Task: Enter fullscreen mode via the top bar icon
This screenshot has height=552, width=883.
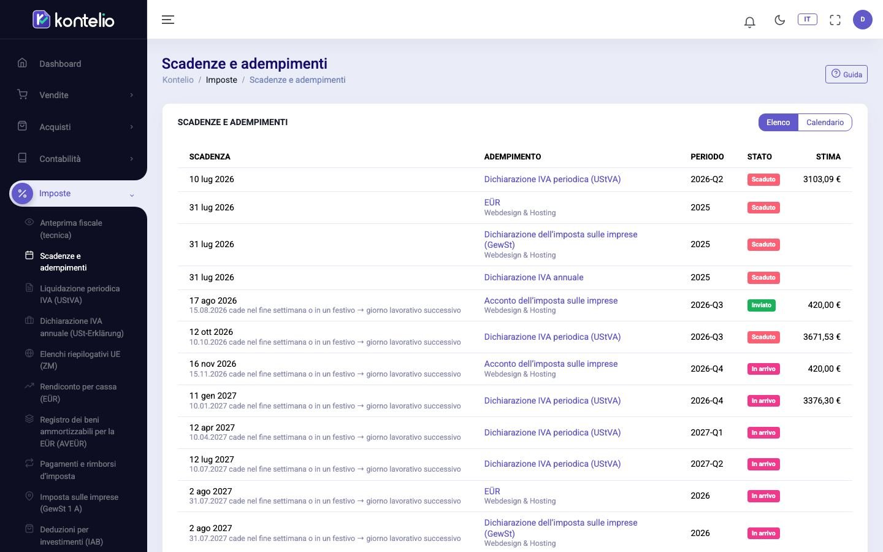Action: pos(835,20)
